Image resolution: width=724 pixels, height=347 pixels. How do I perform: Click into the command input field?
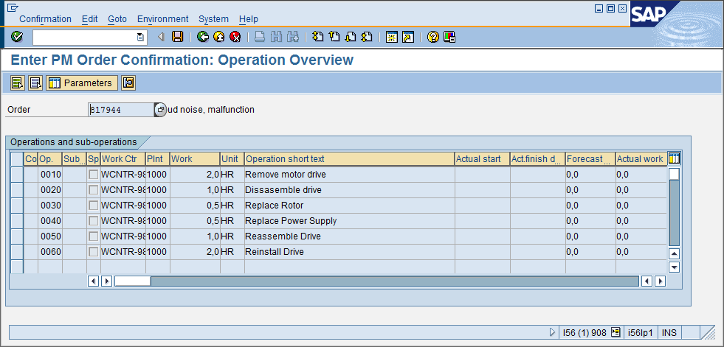(85, 38)
